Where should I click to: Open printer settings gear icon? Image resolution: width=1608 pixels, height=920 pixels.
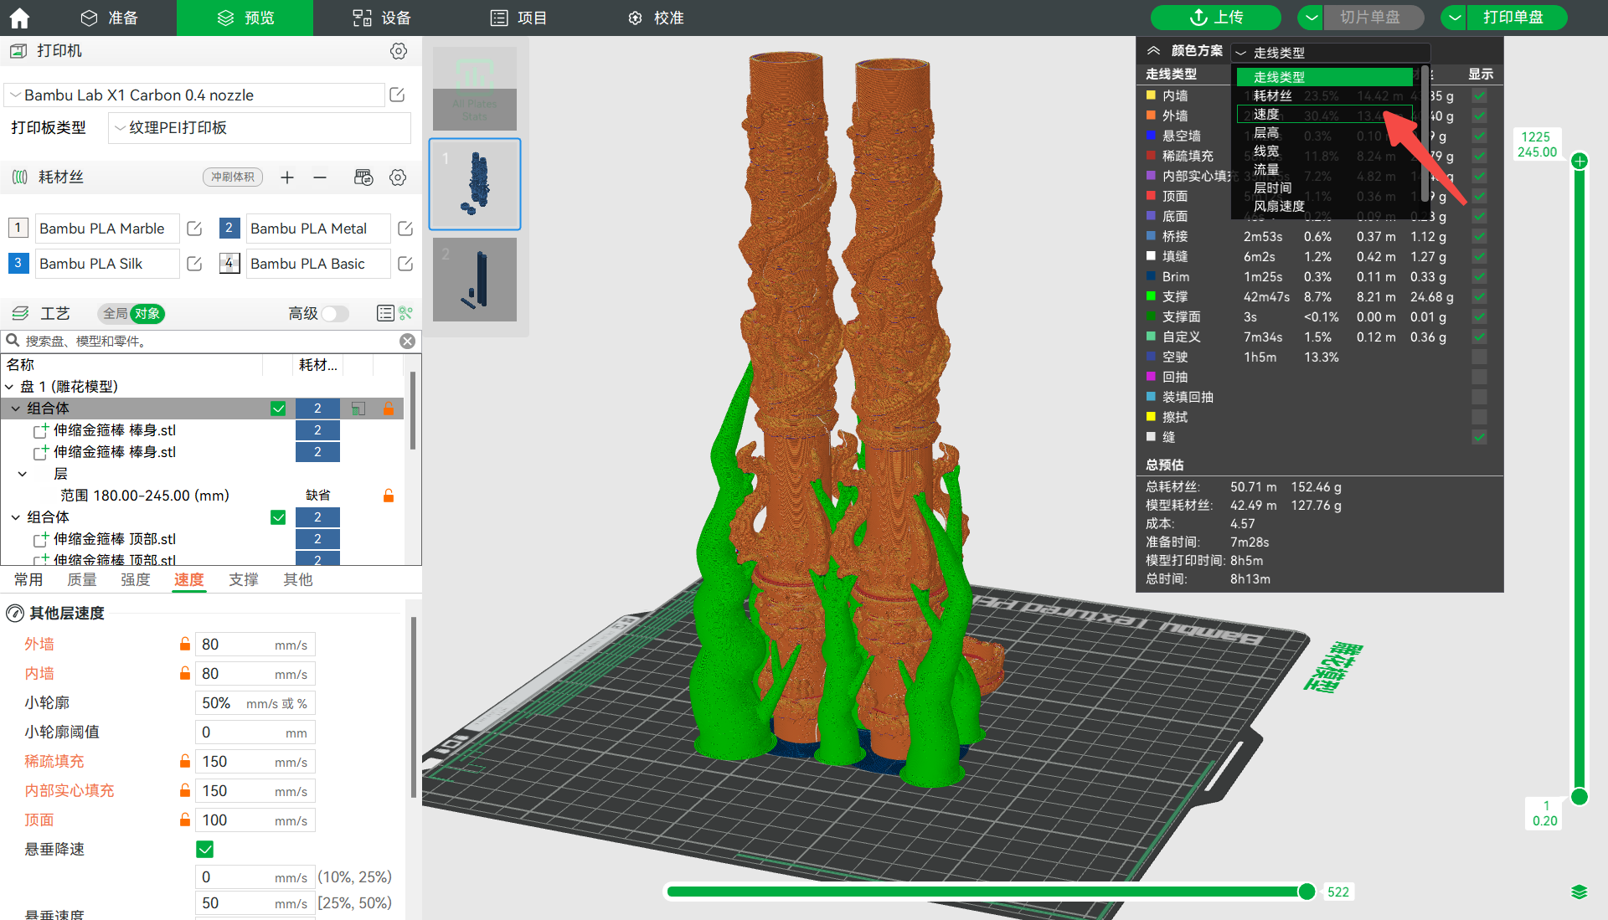(x=399, y=51)
